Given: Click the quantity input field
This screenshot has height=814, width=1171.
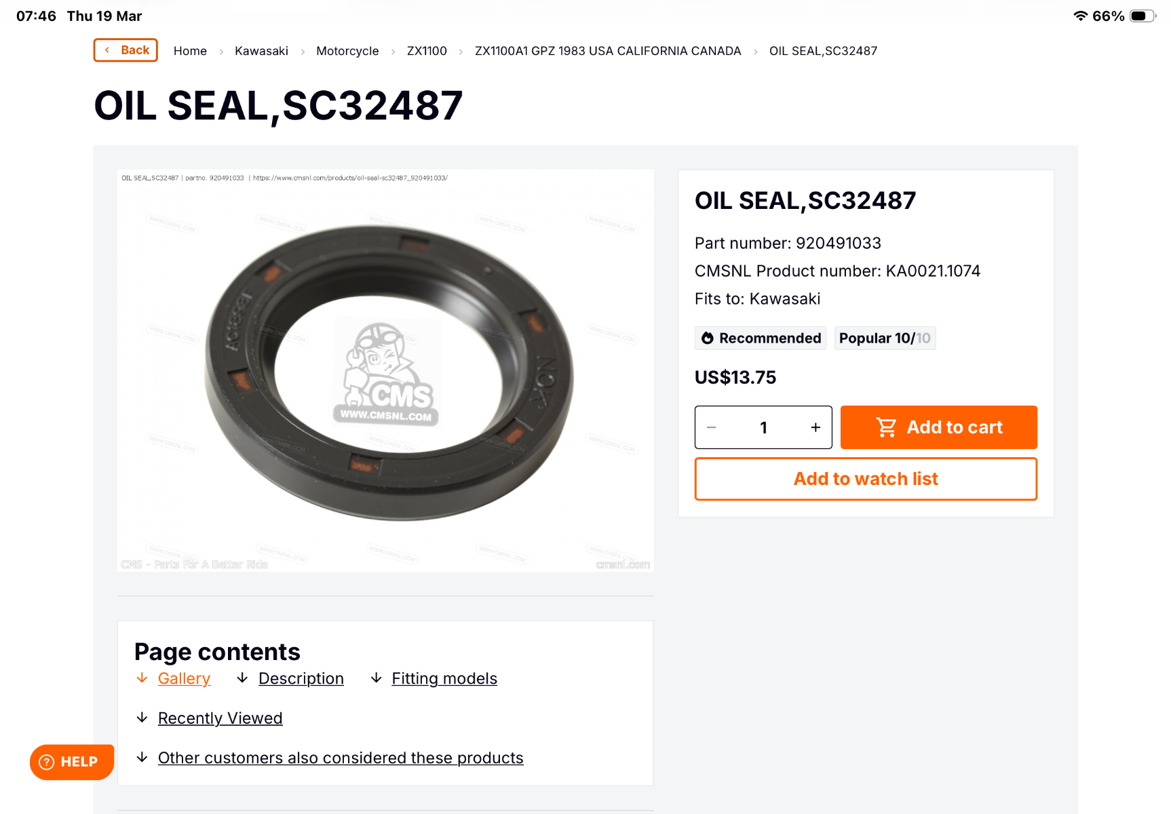Looking at the screenshot, I should (x=763, y=427).
